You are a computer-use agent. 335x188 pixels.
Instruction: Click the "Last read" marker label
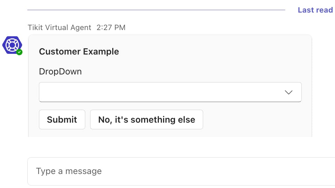(315, 10)
